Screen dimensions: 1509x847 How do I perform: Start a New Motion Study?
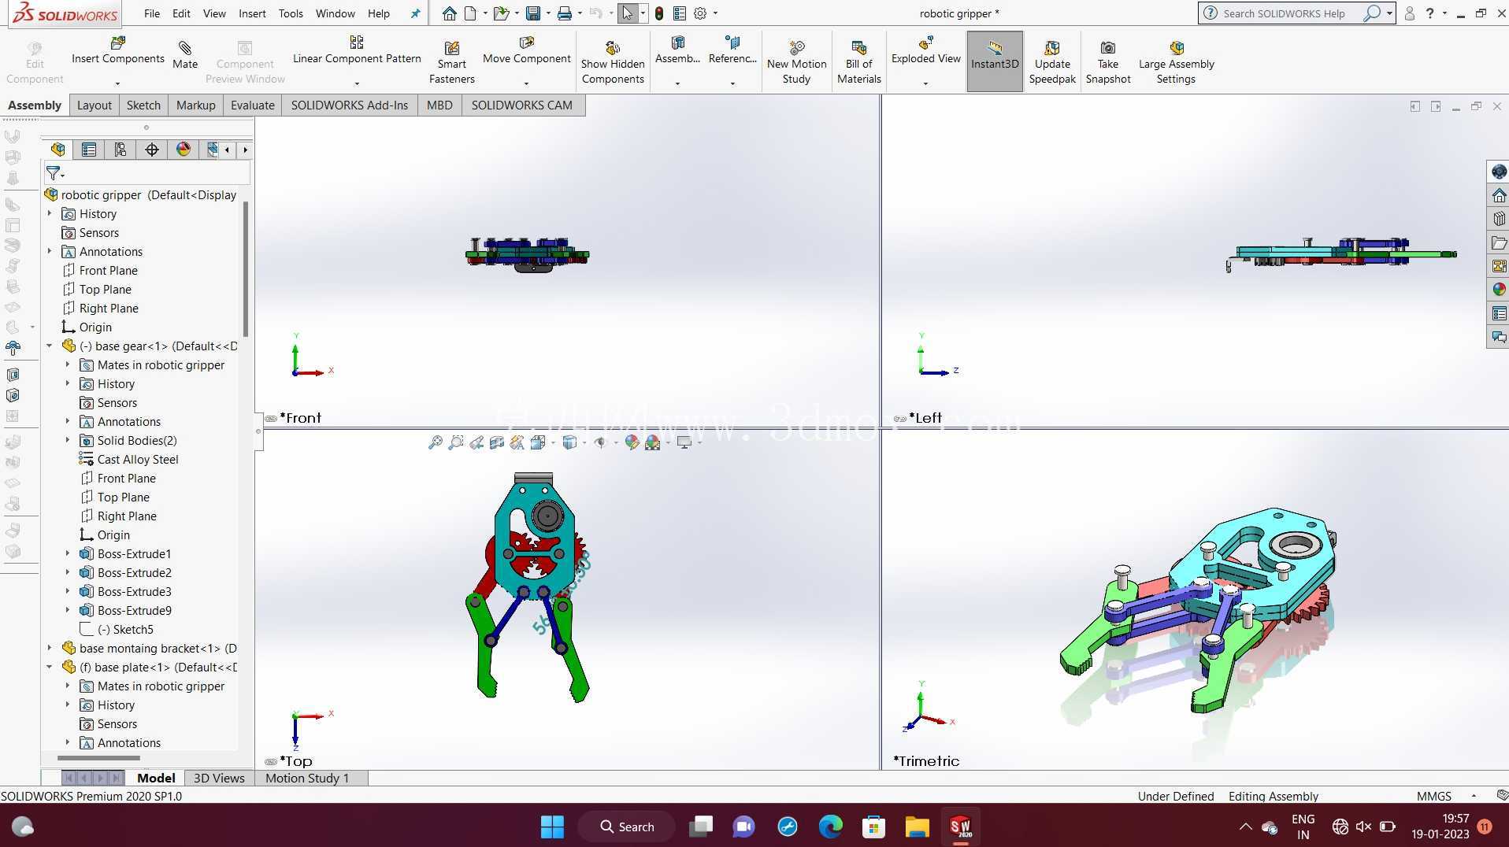[796, 63]
